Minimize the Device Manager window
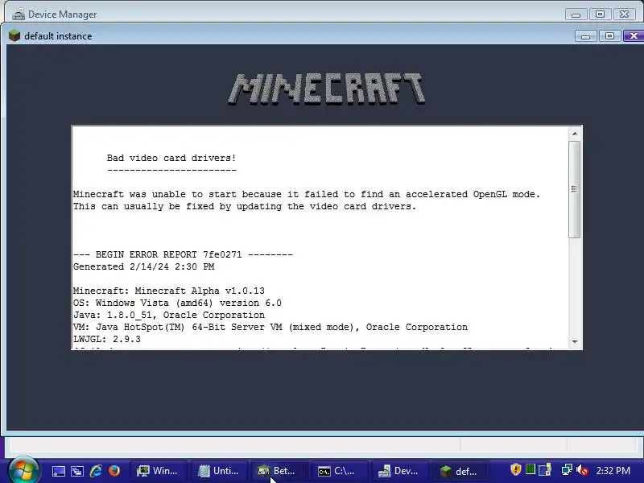 coord(576,14)
